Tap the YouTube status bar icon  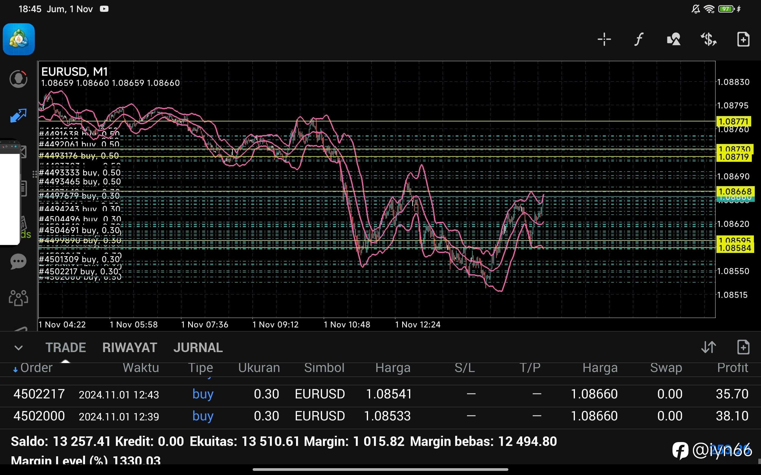104,9
